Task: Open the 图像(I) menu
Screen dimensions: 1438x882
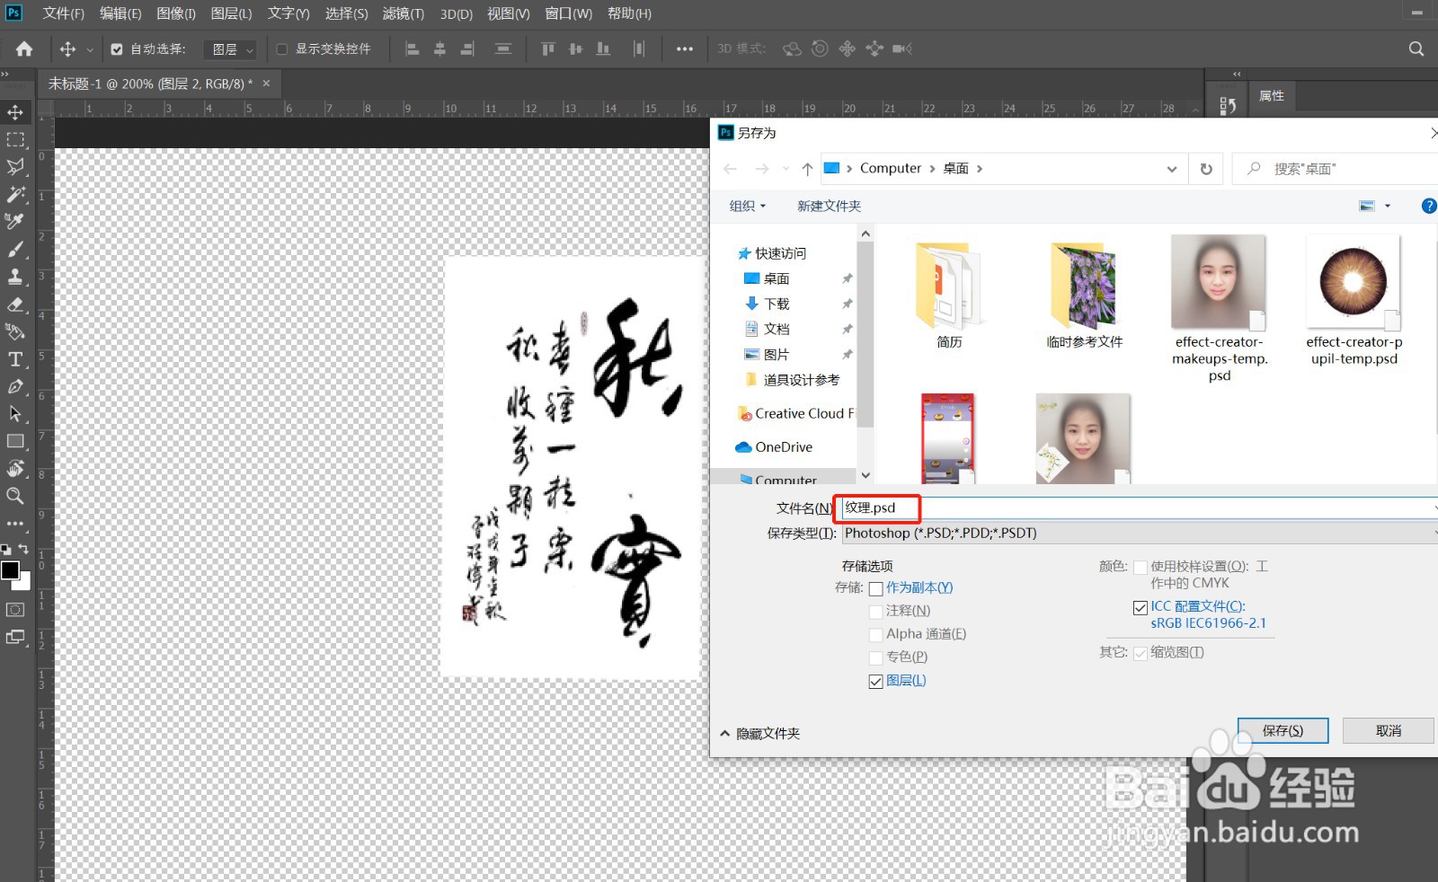Action: [176, 13]
